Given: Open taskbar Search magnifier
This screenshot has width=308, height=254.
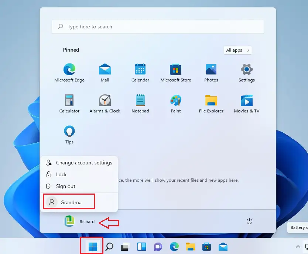Looking at the screenshot, I should click(x=109, y=247).
